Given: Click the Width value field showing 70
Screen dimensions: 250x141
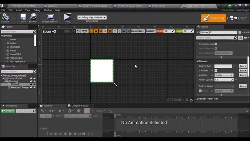Looking at the screenshot, I should point(169,31).
